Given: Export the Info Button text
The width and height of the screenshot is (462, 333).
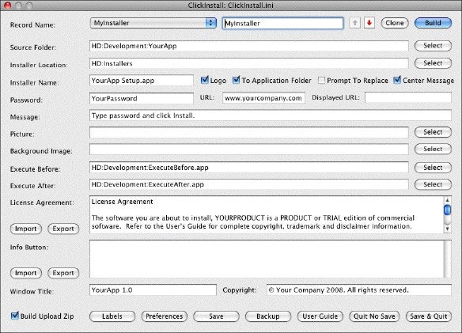Looking at the screenshot, I should [63, 273].
